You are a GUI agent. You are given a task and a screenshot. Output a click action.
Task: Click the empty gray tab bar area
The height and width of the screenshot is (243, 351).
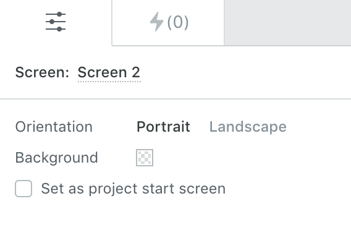coord(287,22)
